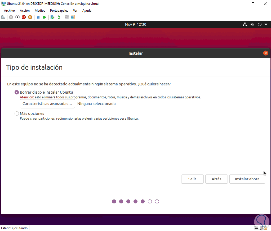Revert the virtual machine with green arrow icon
Viewport: 271px width, 231px height.
tap(59, 17)
